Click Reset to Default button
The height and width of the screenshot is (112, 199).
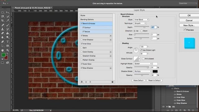[x=155, y=81]
